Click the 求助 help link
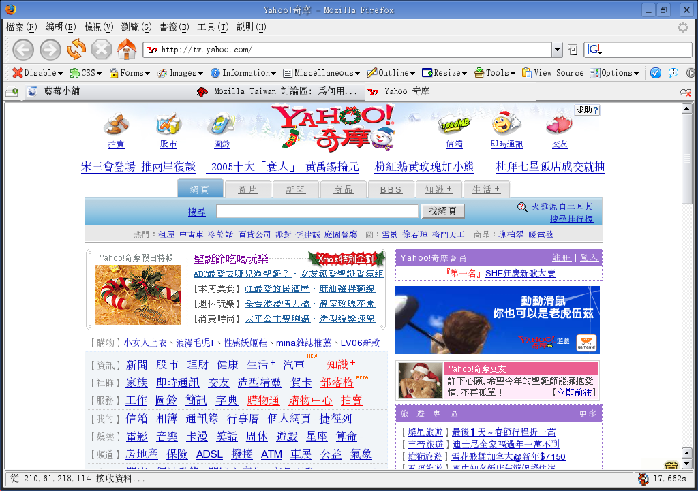The image size is (698, 491). 587,110
